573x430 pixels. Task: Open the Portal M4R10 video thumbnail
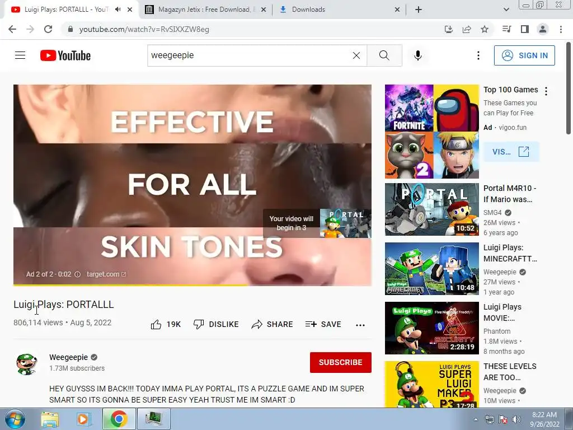click(431, 209)
